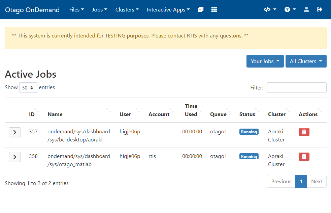Open the Files menu
Screen dimensions: 331x213
tap(76, 9)
